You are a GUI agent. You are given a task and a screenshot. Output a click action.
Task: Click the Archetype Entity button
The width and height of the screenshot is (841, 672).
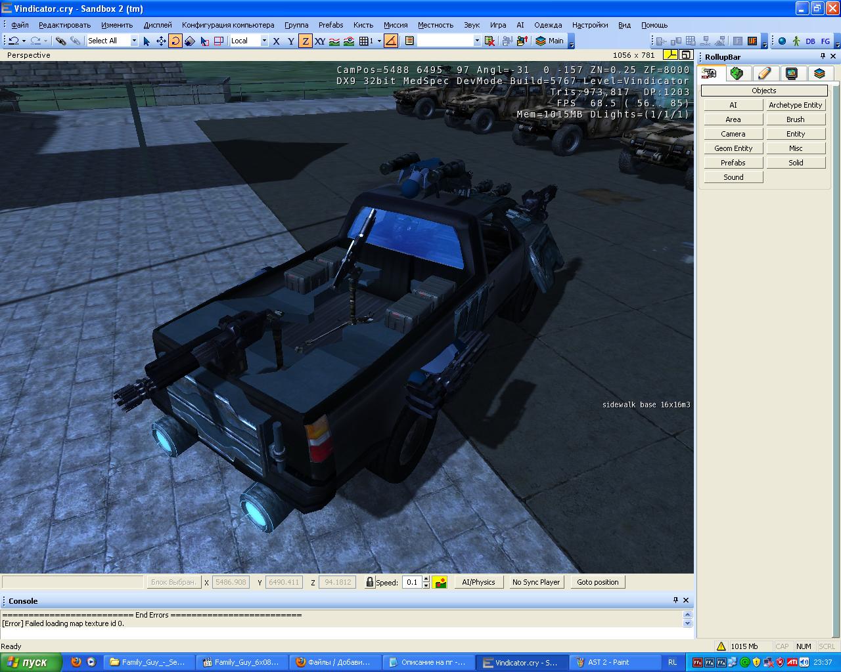click(x=796, y=105)
